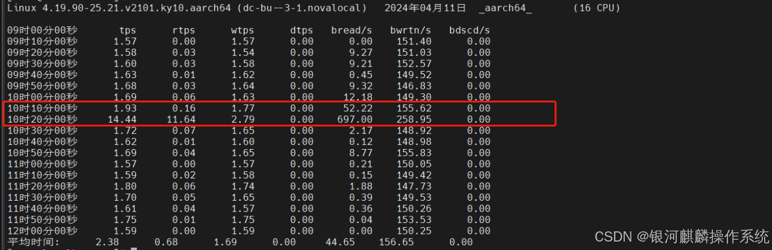
Task: Click bread/s value 697.00
Action: [x=355, y=120]
